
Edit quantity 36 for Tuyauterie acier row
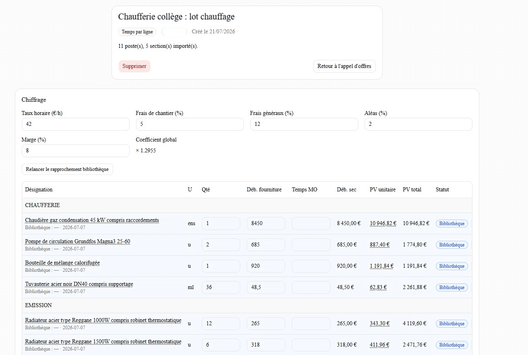221,287
